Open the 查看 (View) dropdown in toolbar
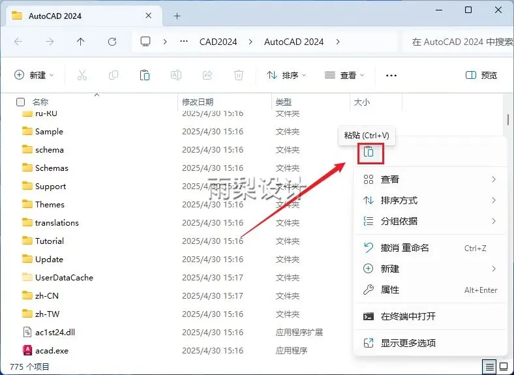 pyautogui.click(x=344, y=76)
